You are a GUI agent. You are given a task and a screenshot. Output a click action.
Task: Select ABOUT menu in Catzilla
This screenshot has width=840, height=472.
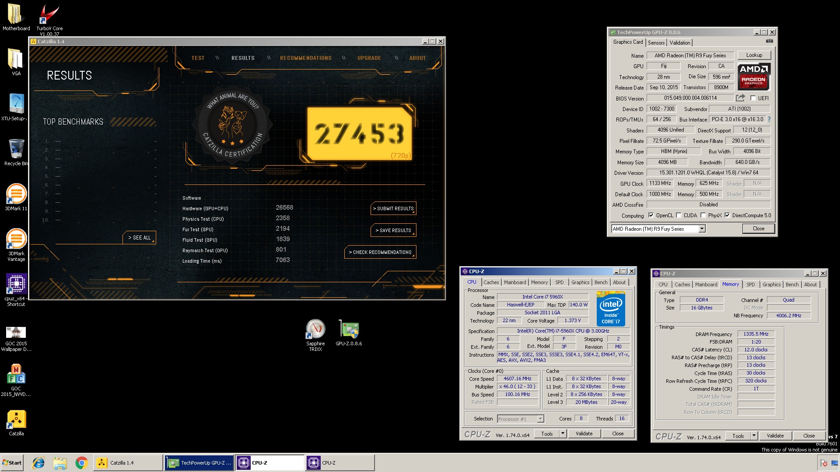pos(417,58)
